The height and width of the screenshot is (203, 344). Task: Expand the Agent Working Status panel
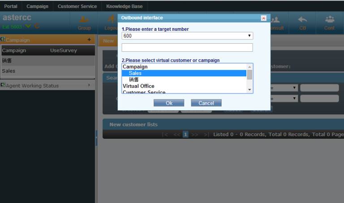47,85
